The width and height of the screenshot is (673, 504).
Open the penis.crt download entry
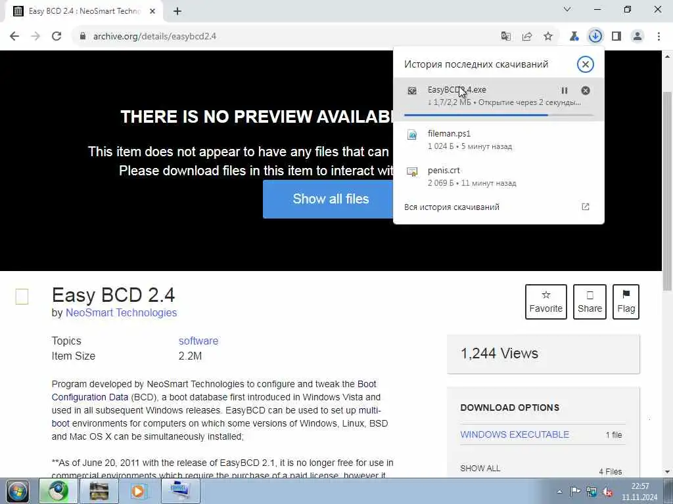(499, 176)
